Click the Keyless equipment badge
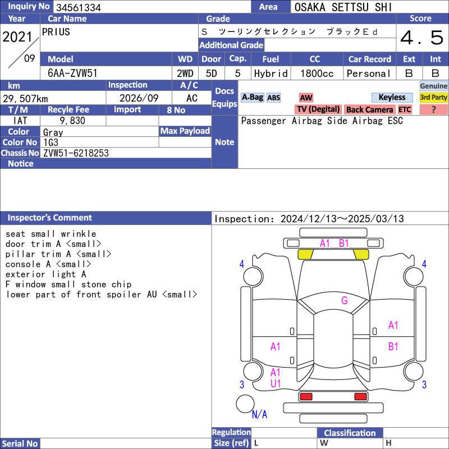The image size is (449, 449). coord(392,98)
